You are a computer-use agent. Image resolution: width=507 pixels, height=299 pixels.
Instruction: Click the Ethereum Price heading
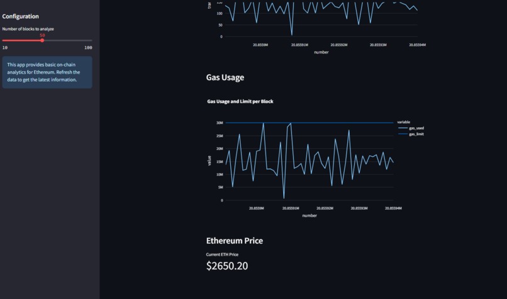[x=235, y=240]
